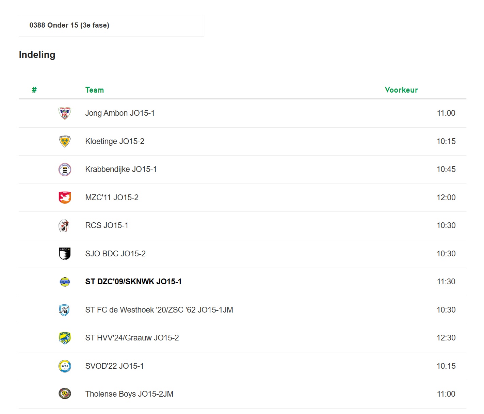Click Krabbendijke's 10:45 preferred time
The image size is (484, 414).
446,169
